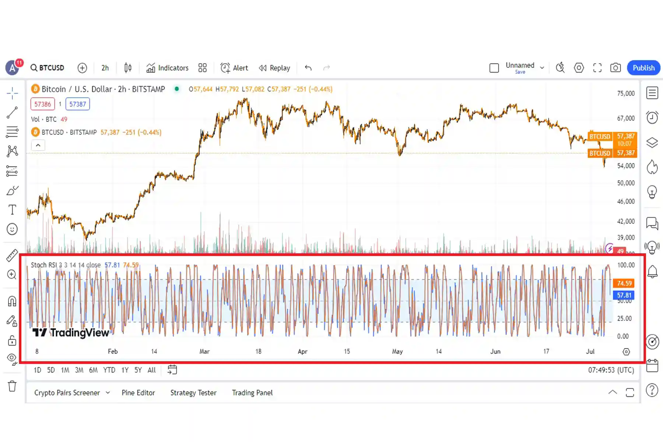The width and height of the screenshot is (663, 442).
Task: Open the Fibonacci retracement tools
Action: (x=12, y=132)
